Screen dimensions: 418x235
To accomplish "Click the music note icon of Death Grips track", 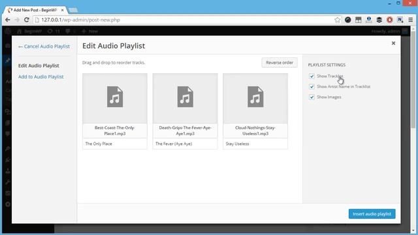I will pos(185,97).
